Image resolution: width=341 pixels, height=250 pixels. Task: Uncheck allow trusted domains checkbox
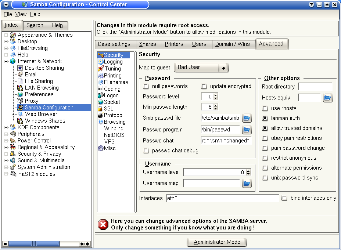[x=265, y=128]
